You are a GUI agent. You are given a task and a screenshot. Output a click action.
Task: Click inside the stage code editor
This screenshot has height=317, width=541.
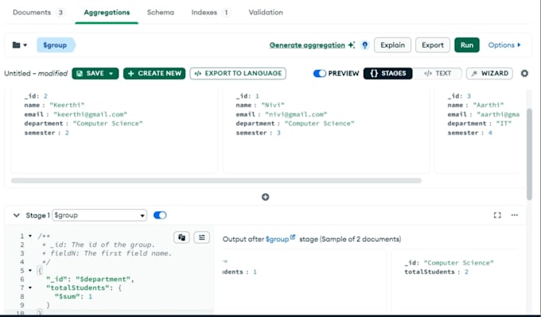click(109, 270)
